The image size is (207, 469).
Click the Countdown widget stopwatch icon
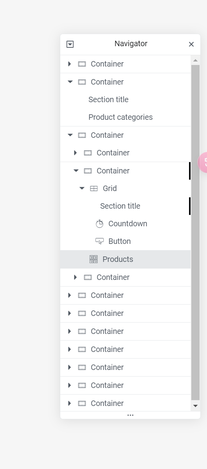click(x=99, y=224)
